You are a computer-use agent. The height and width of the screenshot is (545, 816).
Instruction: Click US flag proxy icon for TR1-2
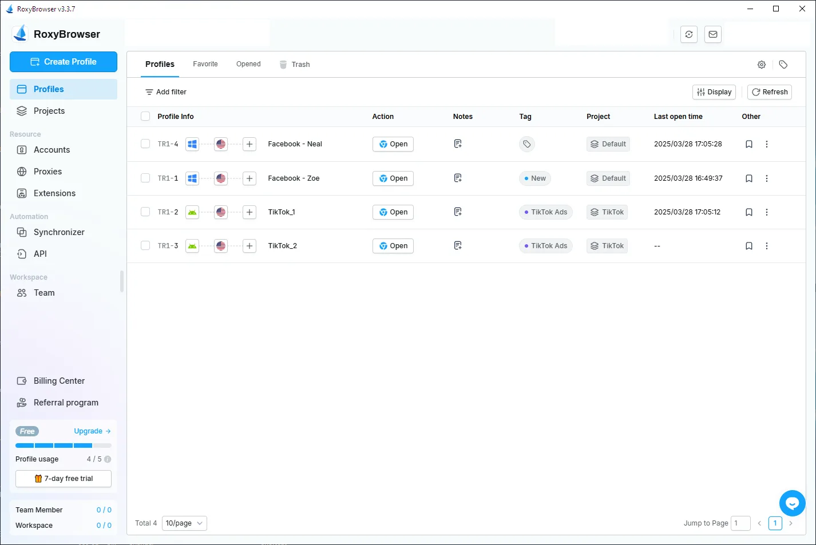[221, 212]
